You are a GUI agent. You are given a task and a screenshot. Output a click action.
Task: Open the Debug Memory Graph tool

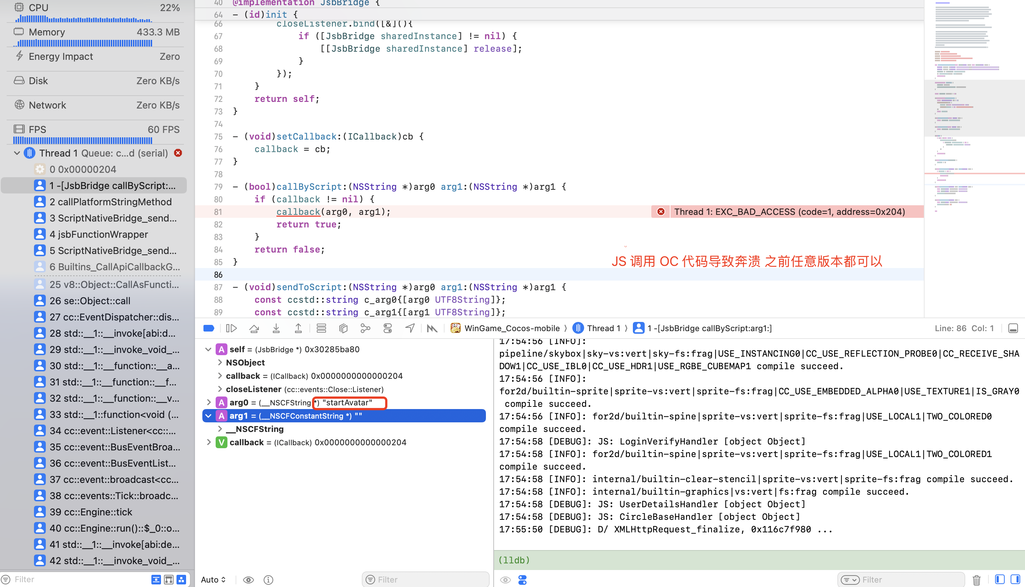[365, 328]
